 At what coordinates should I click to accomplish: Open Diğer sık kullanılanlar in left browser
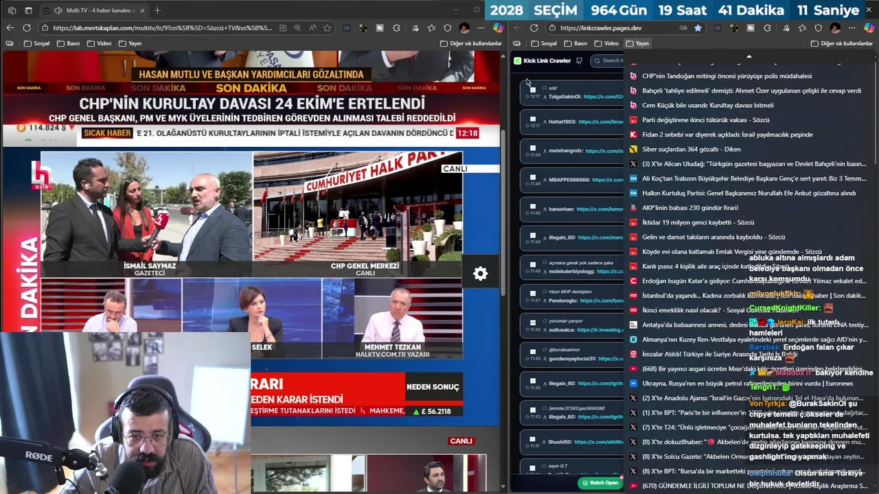coord(470,43)
